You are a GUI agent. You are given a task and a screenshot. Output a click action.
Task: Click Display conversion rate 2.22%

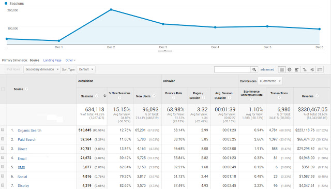click(x=259, y=185)
